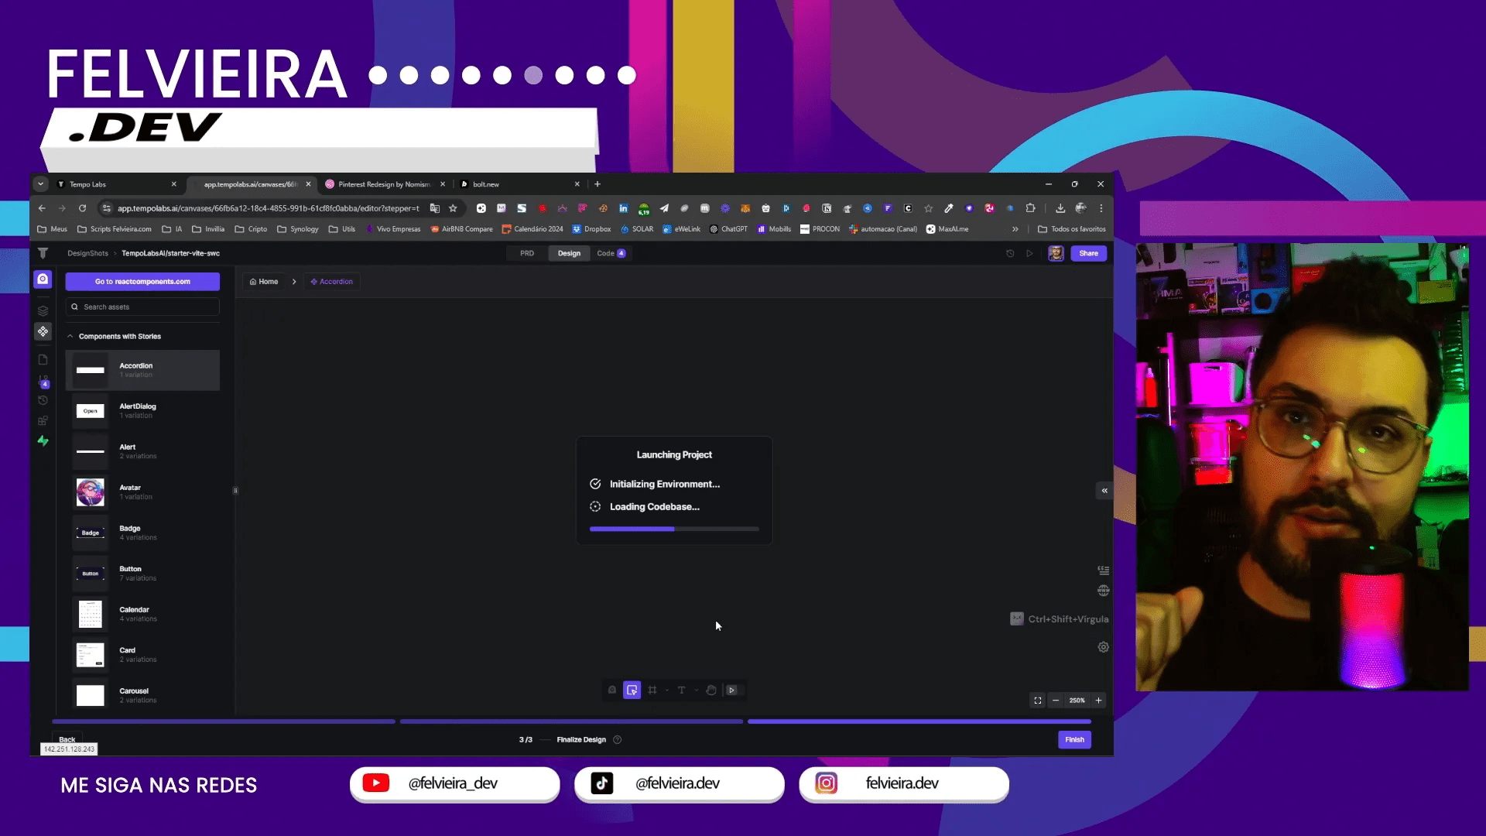Screen dimensions: 1486x836
Task: Switch to the Design tab
Action: [x=569, y=253]
